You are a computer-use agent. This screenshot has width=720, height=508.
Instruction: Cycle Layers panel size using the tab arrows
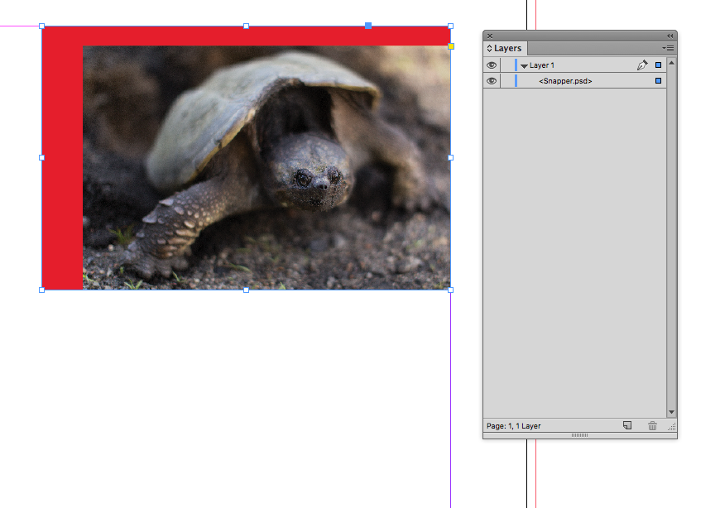(x=489, y=49)
